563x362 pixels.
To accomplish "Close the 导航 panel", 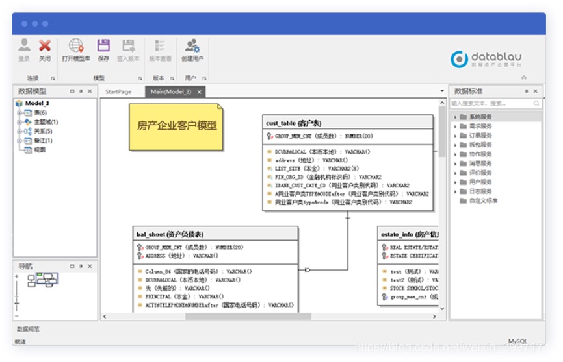I will coord(90,266).
